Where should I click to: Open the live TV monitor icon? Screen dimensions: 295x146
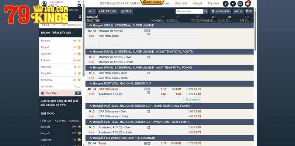(x=240, y=4)
